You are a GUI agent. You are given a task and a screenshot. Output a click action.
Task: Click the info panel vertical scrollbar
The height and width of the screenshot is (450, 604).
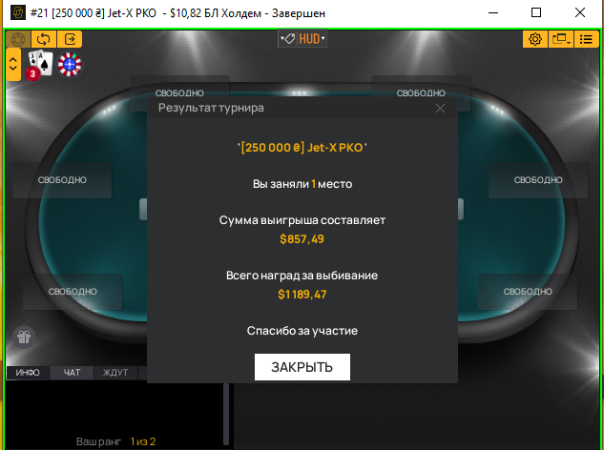coord(226,414)
